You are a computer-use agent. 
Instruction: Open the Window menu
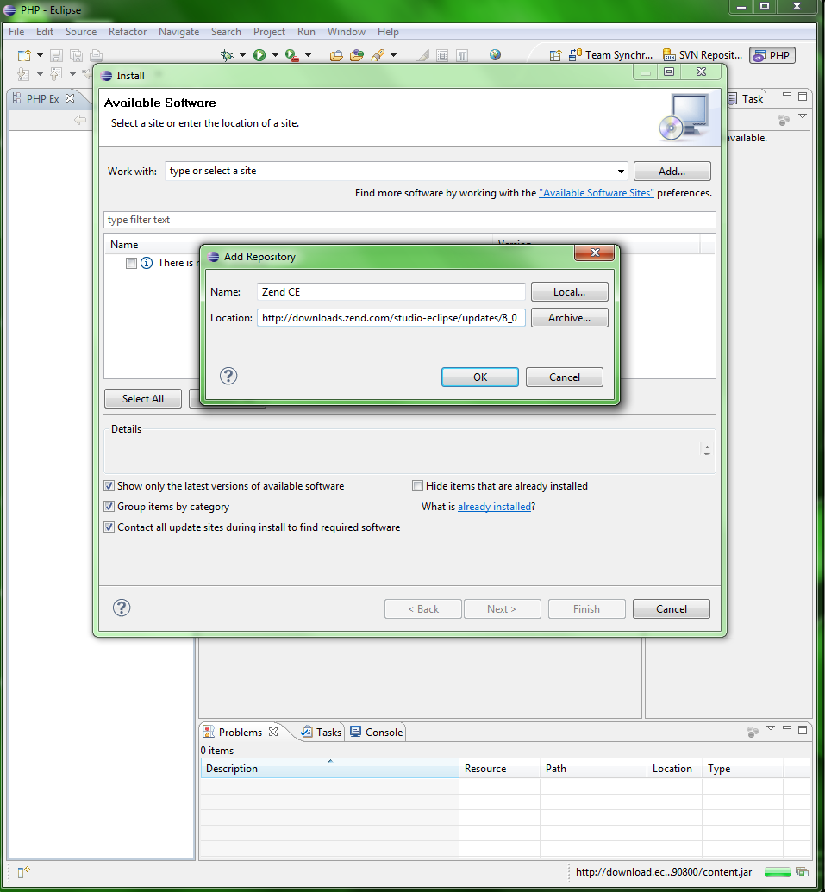(x=347, y=32)
